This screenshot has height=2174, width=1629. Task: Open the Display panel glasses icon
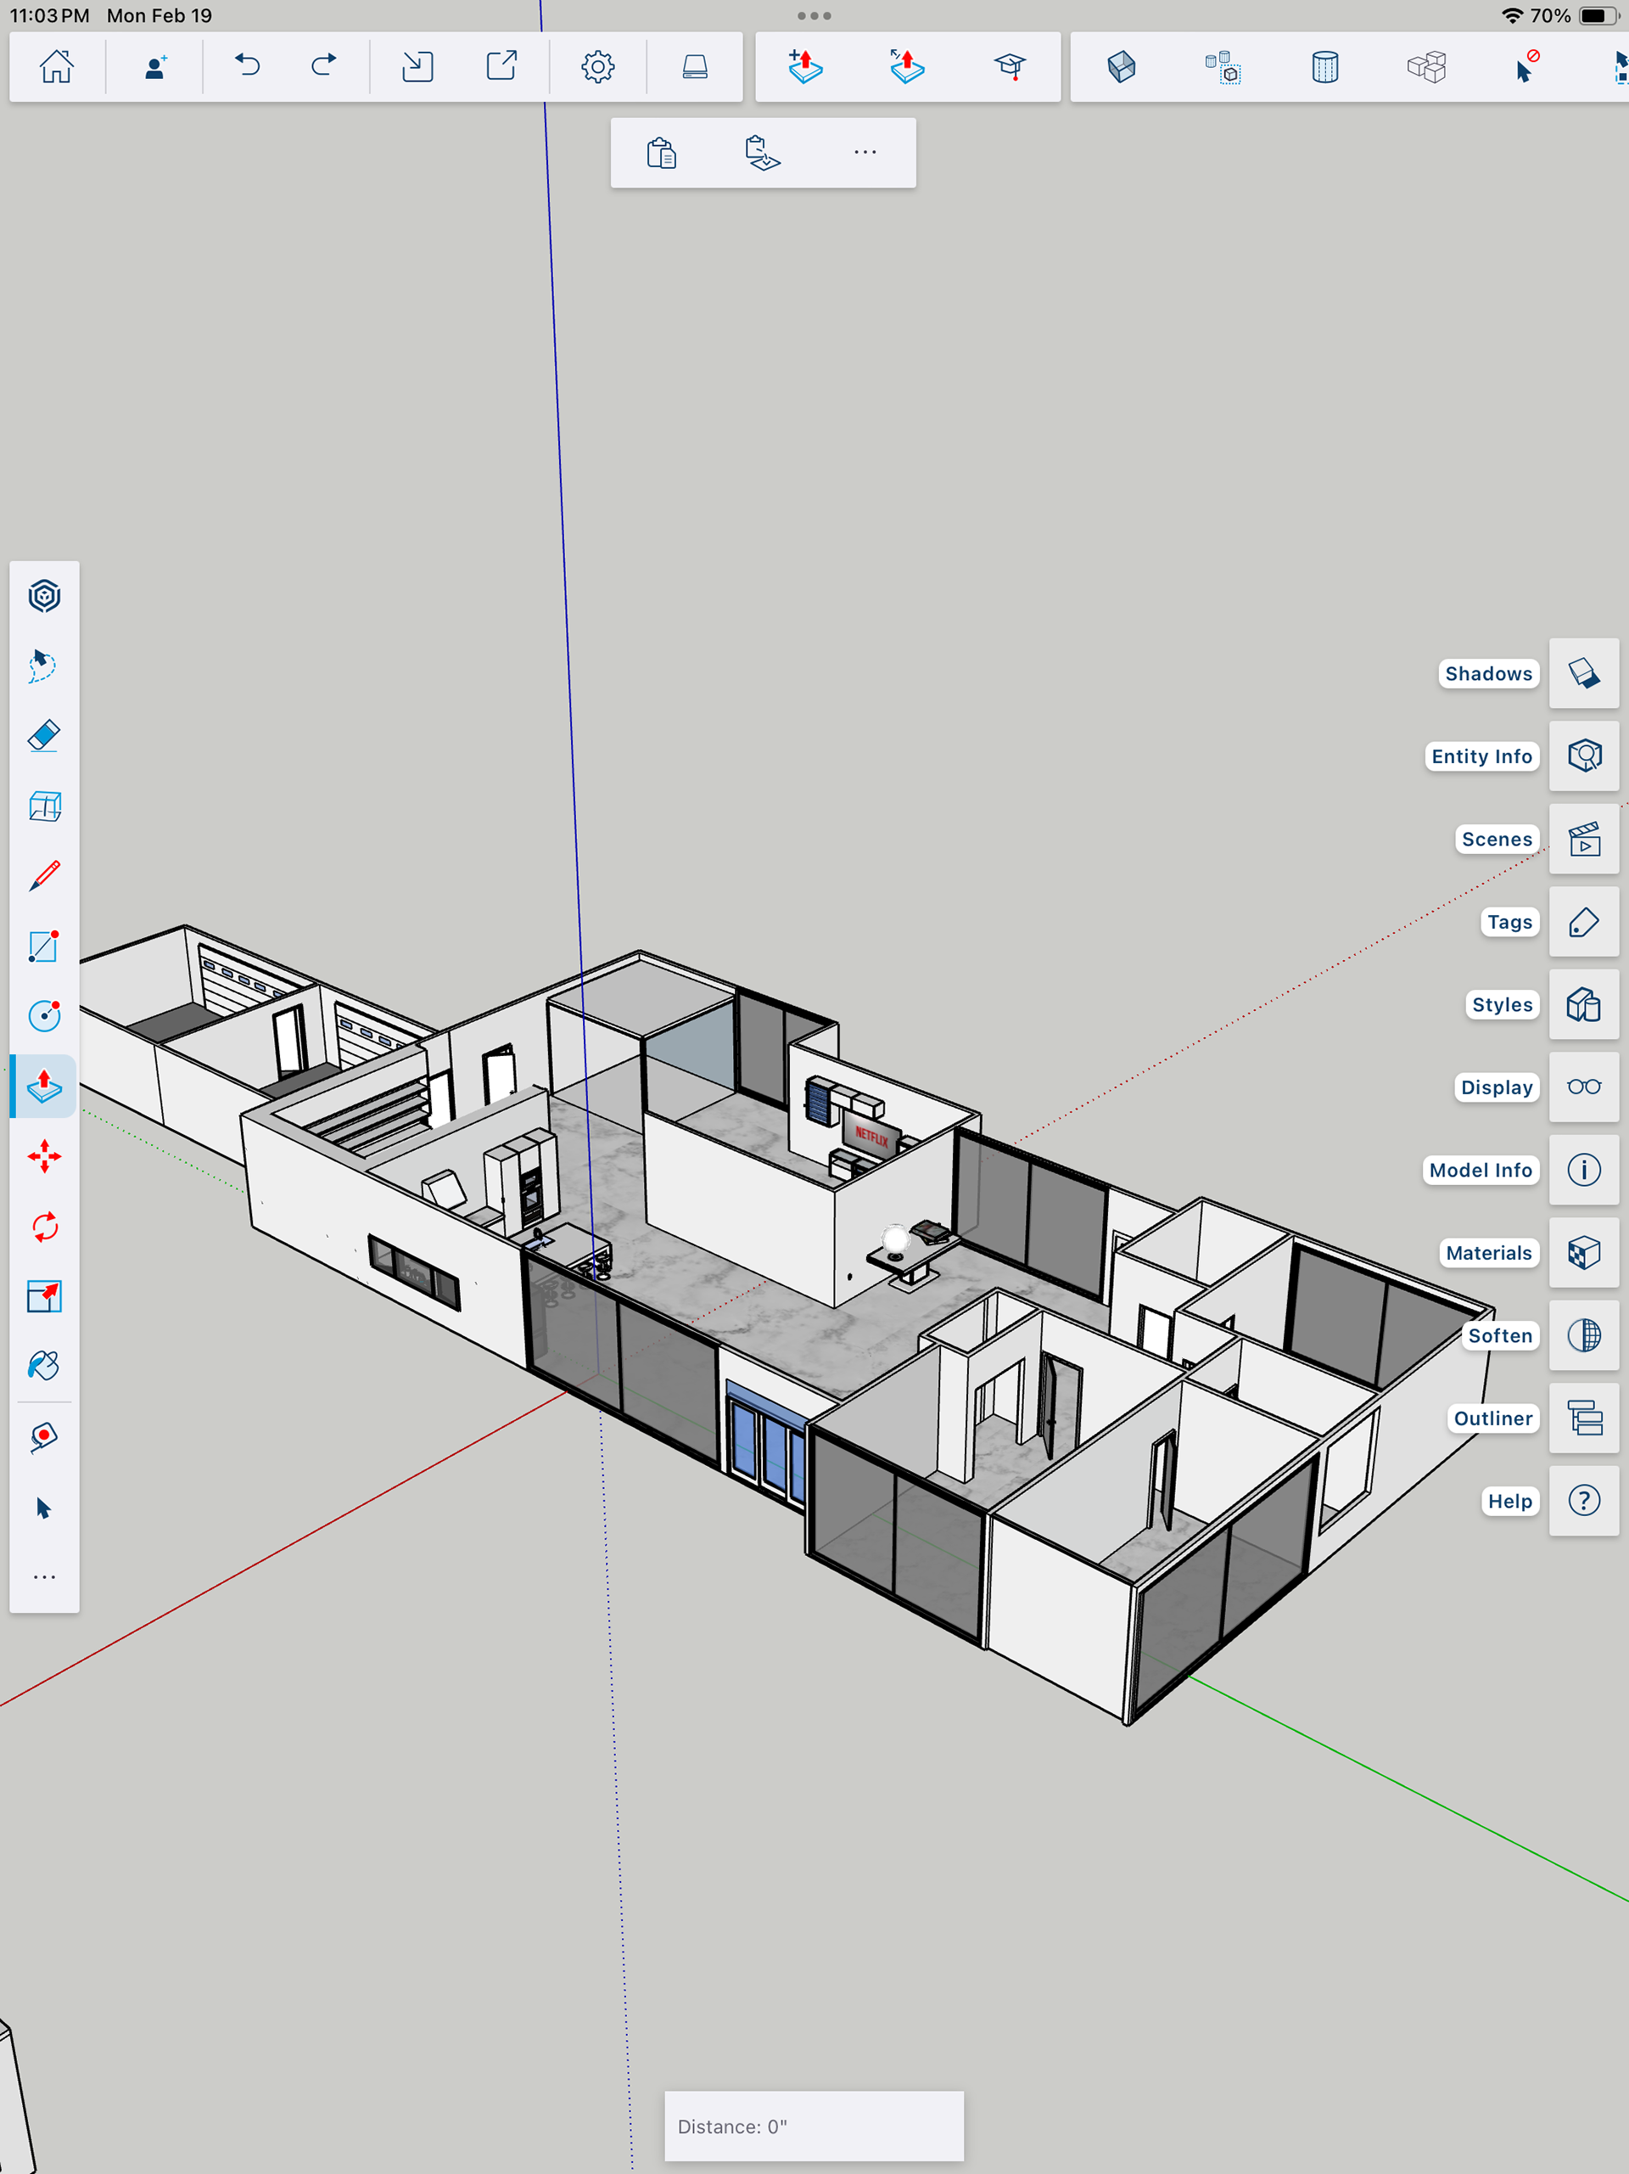pyautogui.click(x=1583, y=1087)
